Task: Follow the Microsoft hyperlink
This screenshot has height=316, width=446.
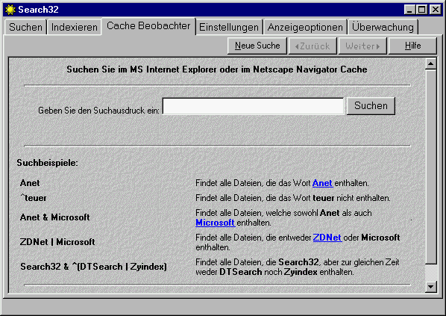Action: coord(215,223)
